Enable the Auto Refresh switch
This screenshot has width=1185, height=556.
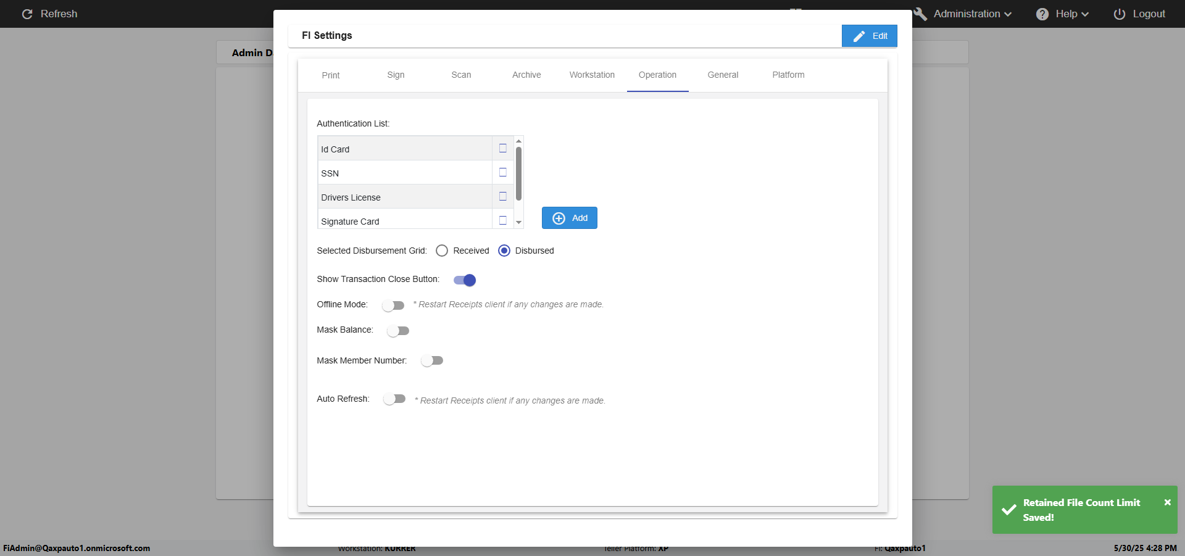pyautogui.click(x=394, y=399)
